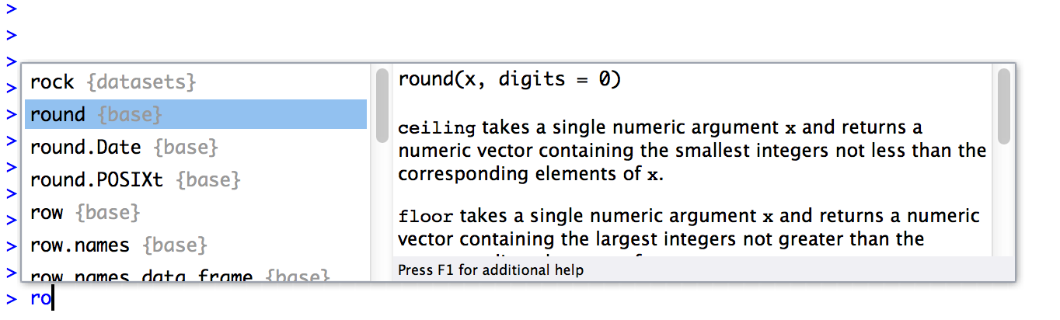This screenshot has height=320, width=1060.
Task: Click the {base} label next to round.POSIXt
Action: click(x=208, y=179)
